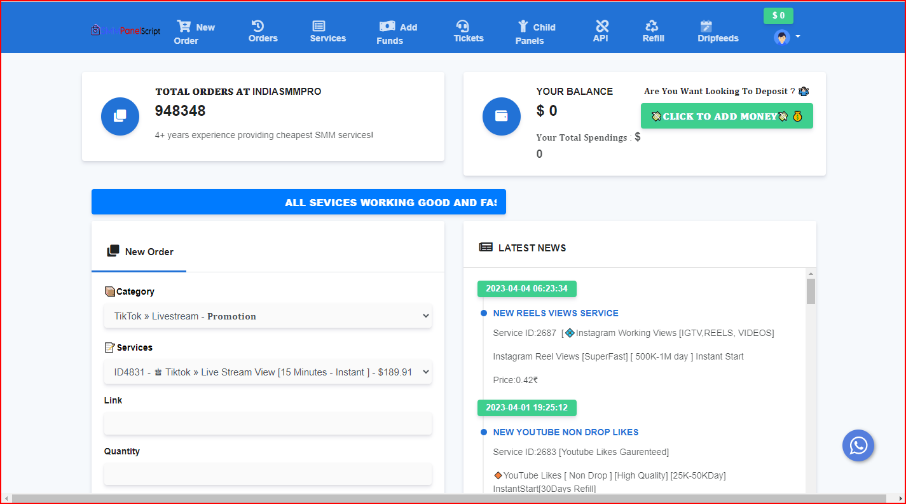Open the Refill recycle icon
The width and height of the screenshot is (906, 504).
652,26
